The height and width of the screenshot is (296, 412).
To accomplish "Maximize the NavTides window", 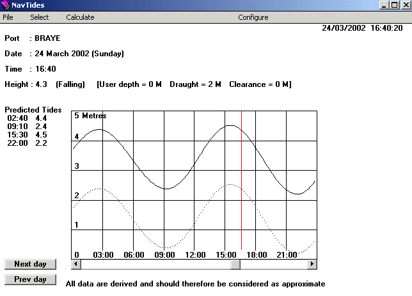I will click(394, 6).
